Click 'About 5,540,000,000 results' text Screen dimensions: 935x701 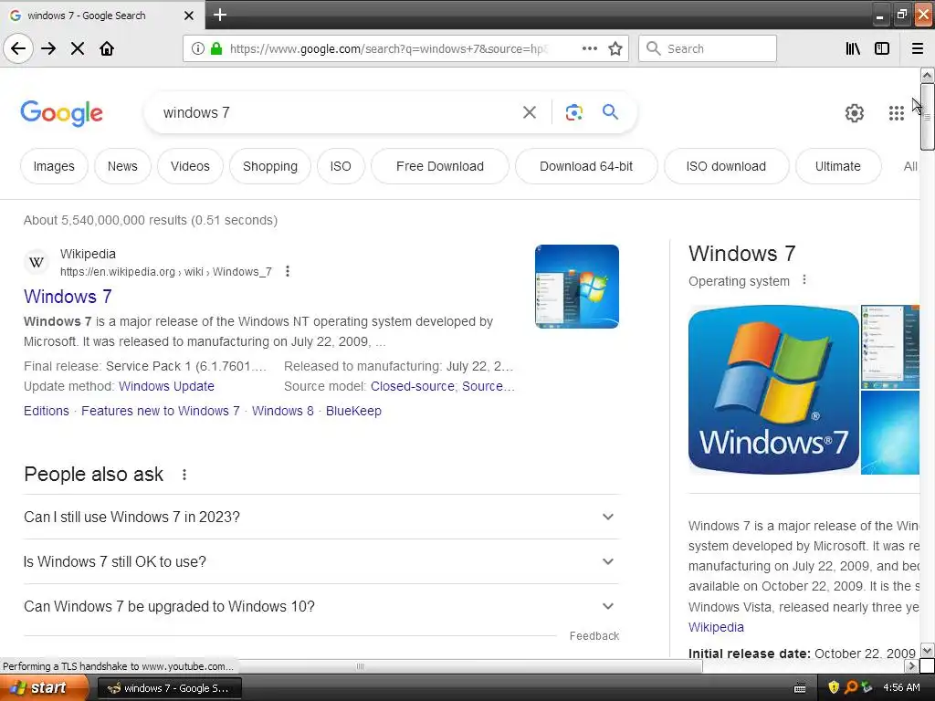pyautogui.click(x=105, y=220)
